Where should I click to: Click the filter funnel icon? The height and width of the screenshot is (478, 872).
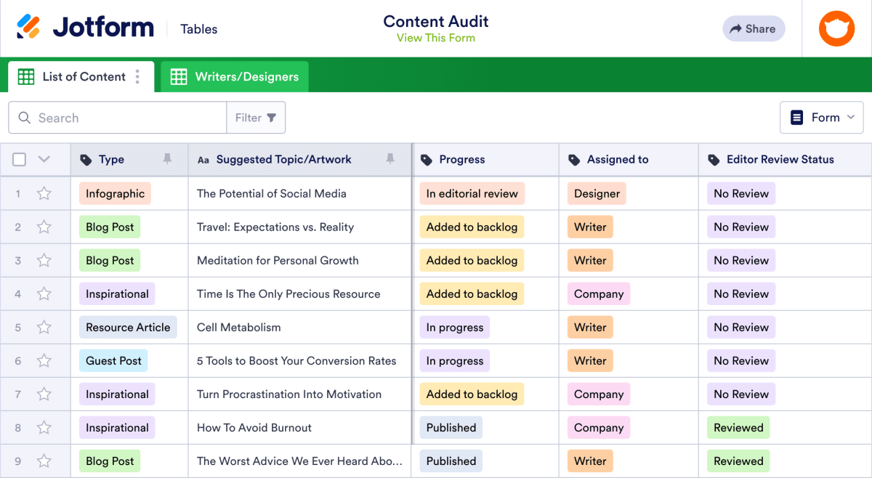(x=272, y=118)
